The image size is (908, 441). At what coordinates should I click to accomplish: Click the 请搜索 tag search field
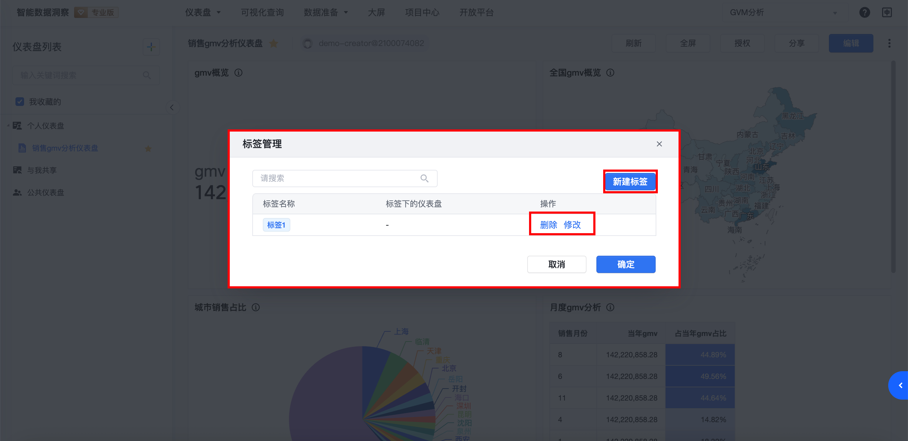[x=335, y=178]
